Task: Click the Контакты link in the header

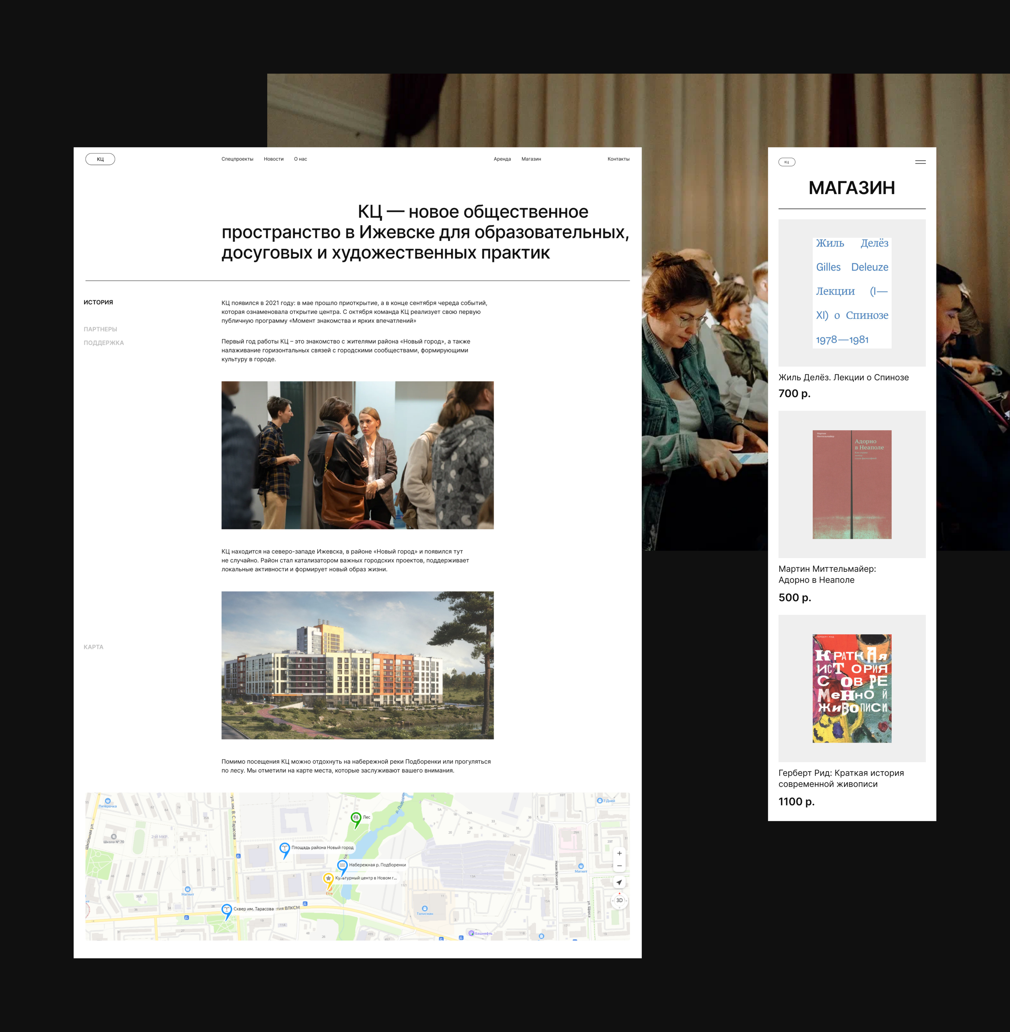Action: 619,159
